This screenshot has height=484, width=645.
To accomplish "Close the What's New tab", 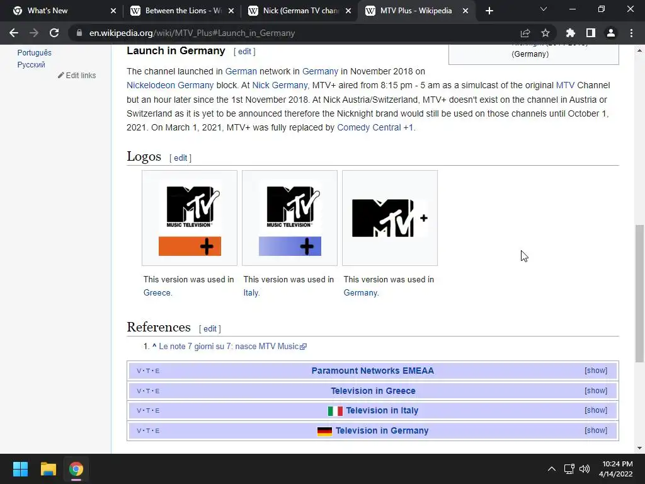I will click(113, 11).
